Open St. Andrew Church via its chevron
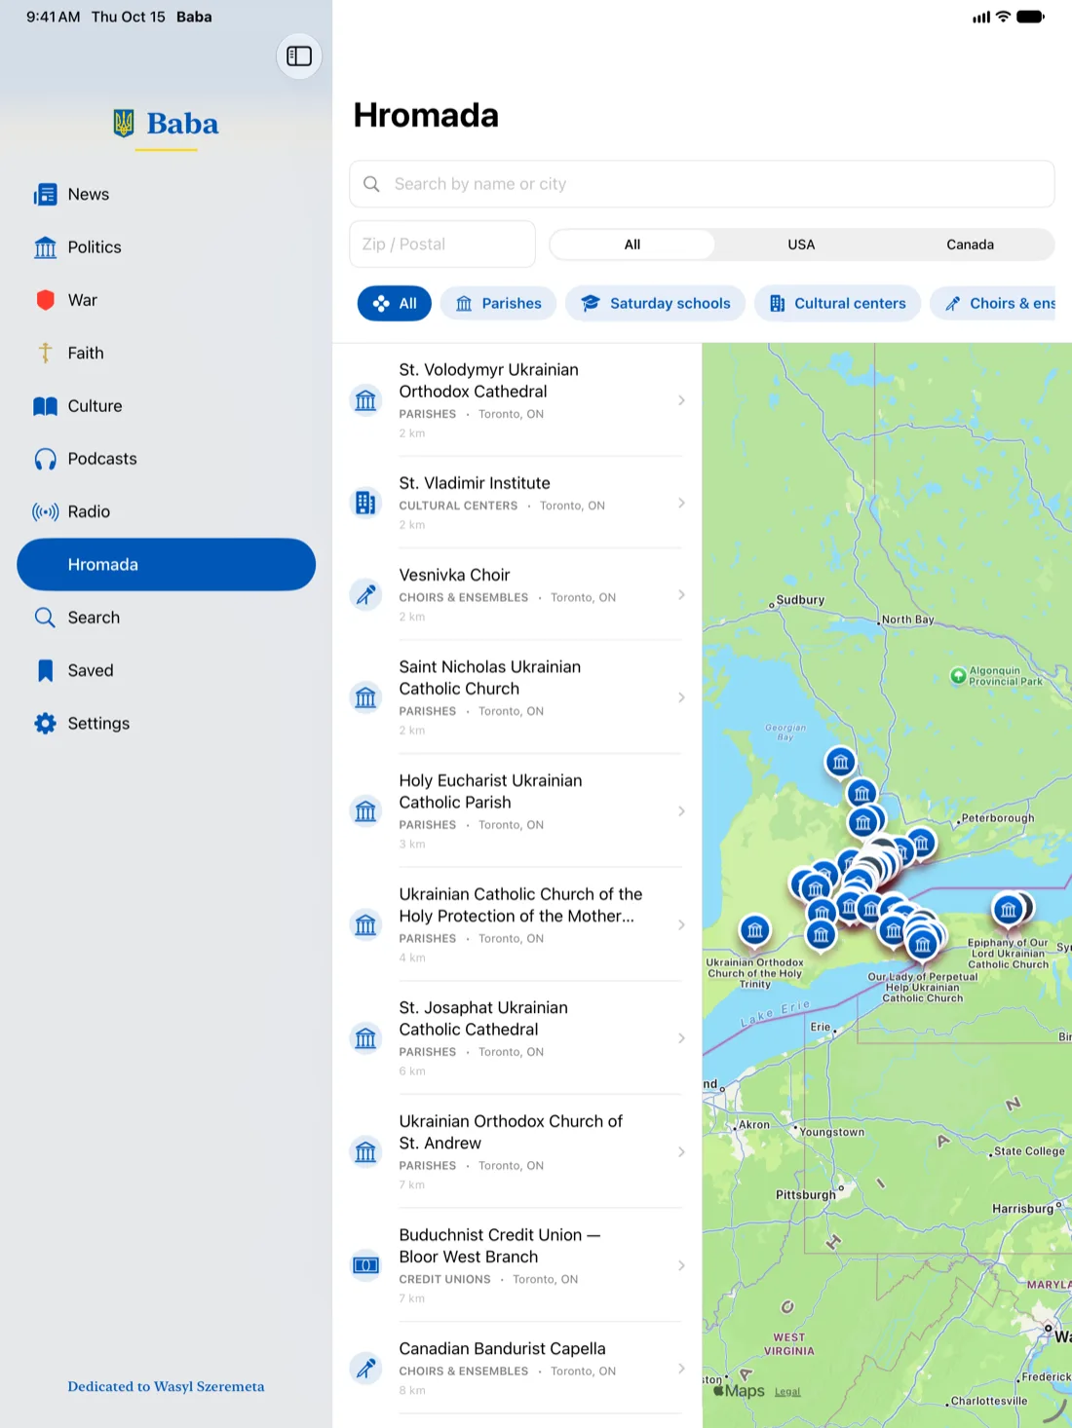This screenshot has height=1428, width=1072. tap(681, 1152)
